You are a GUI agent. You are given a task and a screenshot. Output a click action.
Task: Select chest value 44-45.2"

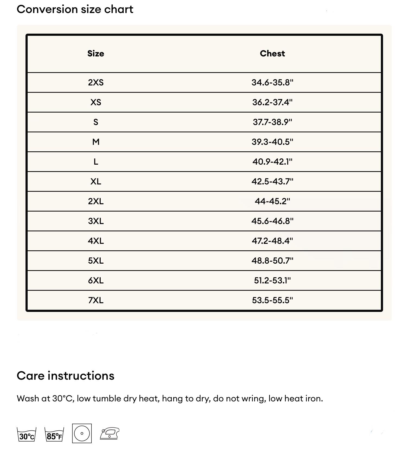(x=272, y=201)
